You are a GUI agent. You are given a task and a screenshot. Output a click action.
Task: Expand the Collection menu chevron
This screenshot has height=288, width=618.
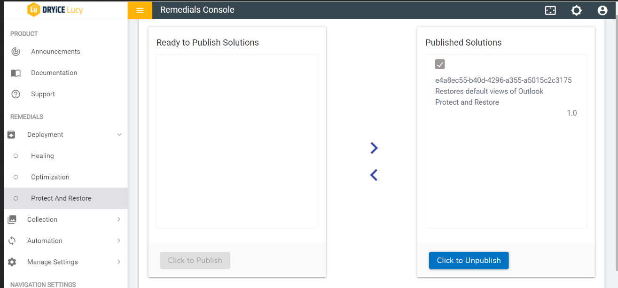click(x=119, y=219)
